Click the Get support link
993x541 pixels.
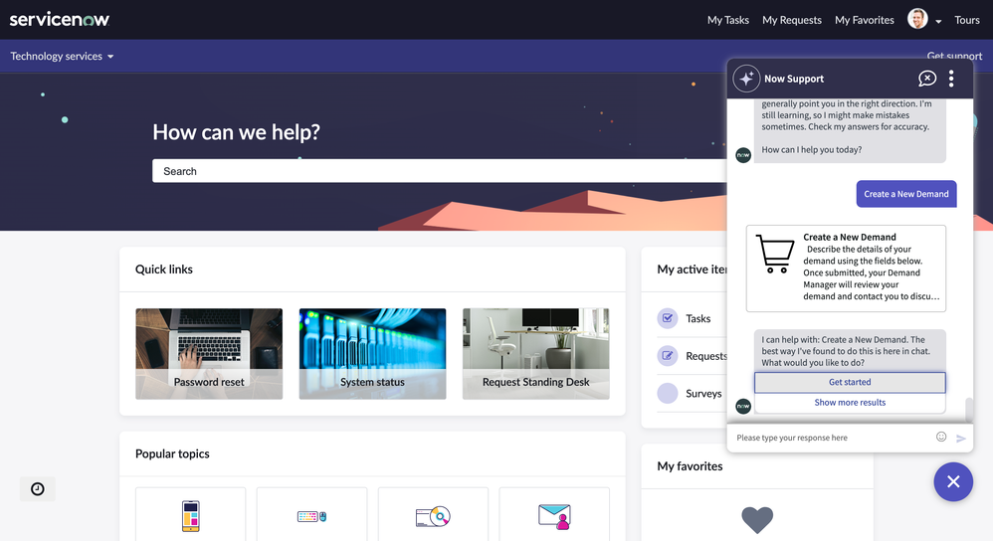(954, 56)
